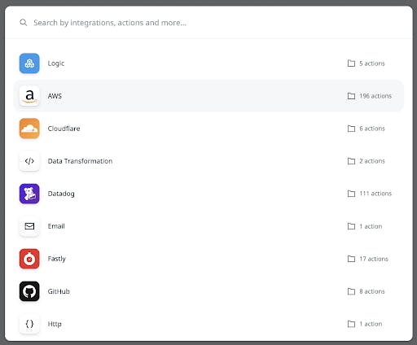Click the Http curly braces icon
Screen dimensions: 417x345
pyautogui.click(x=29, y=324)
